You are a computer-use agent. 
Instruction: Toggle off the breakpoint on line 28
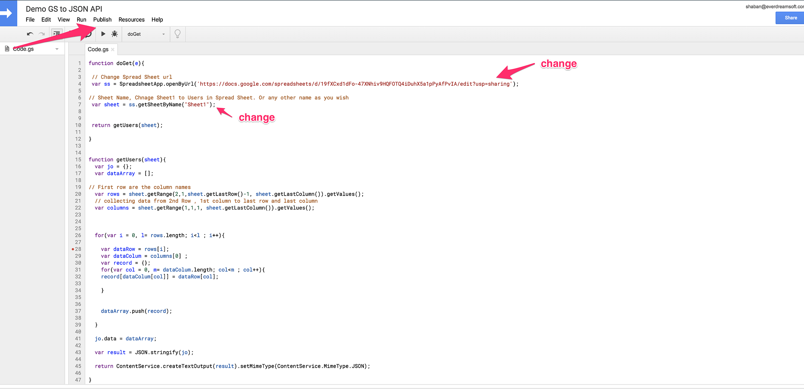tap(73, 249)
